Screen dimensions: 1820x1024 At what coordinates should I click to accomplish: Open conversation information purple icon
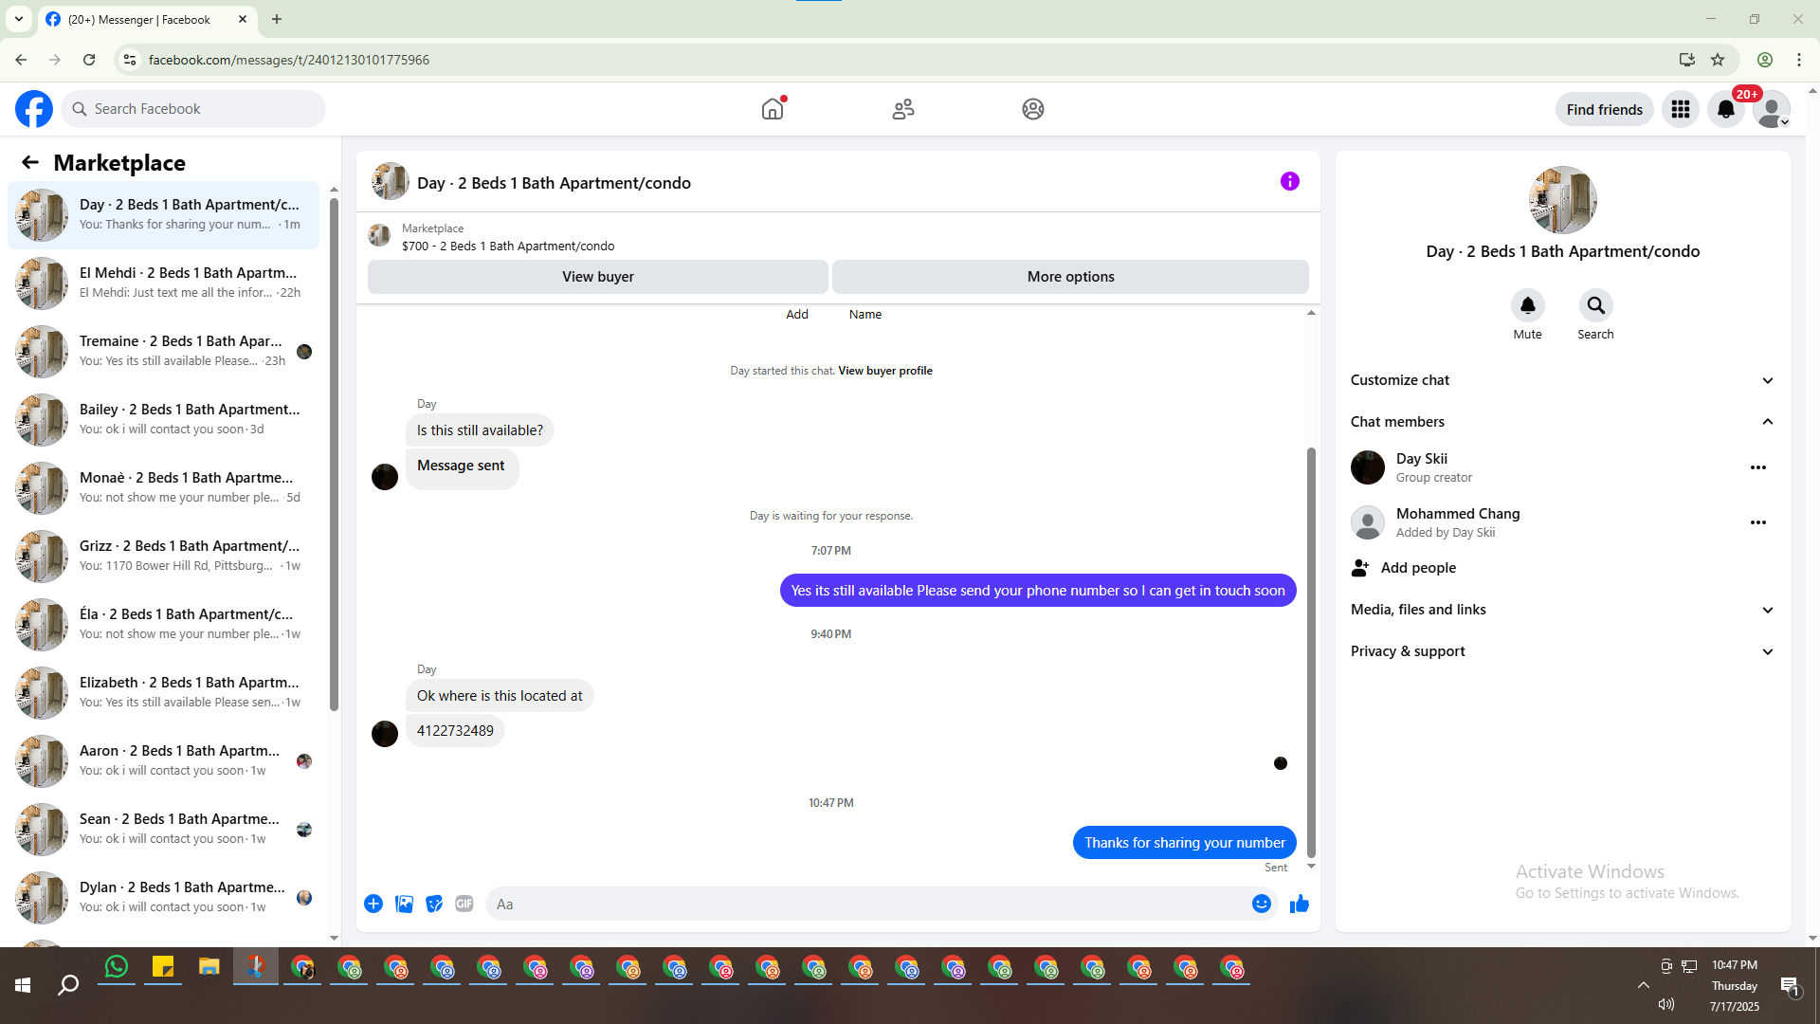[x=1290, y=181]
